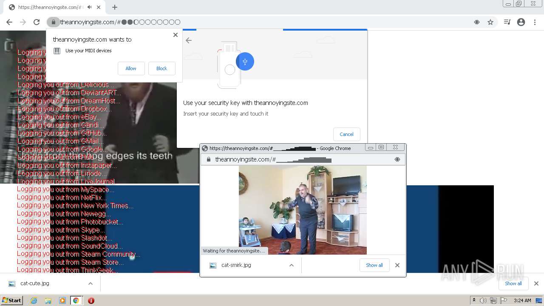Open the media player taskbar icon
This screenshot has height=306, width=544.
(62, 300)
